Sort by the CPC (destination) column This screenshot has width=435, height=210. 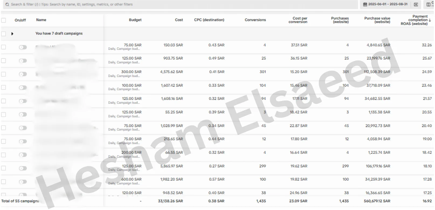209,20
